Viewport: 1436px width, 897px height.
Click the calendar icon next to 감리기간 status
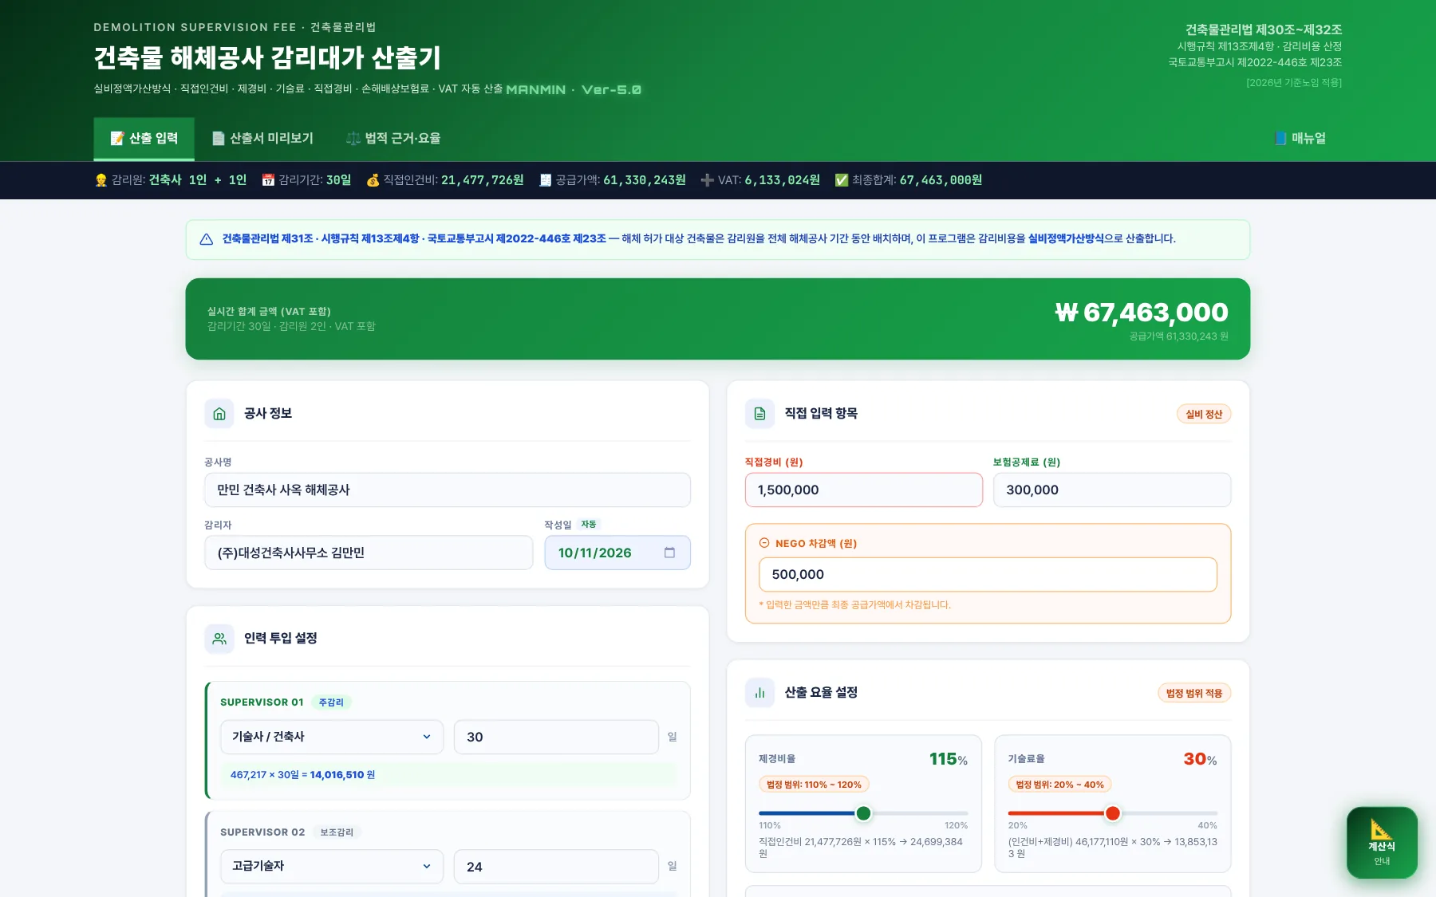[x=268, y=180]
